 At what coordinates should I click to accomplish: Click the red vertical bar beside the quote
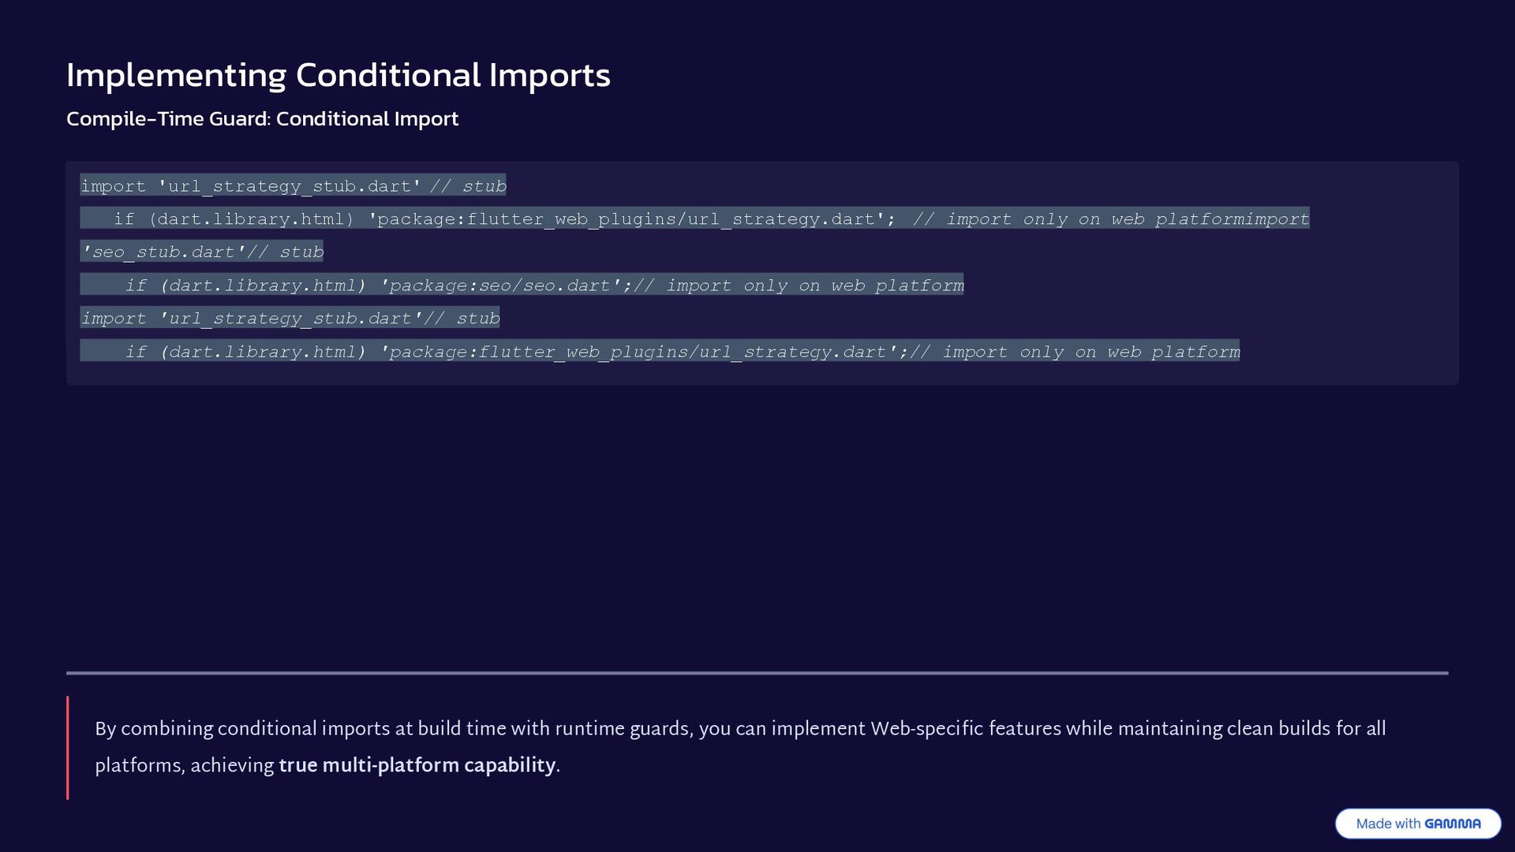68,747
